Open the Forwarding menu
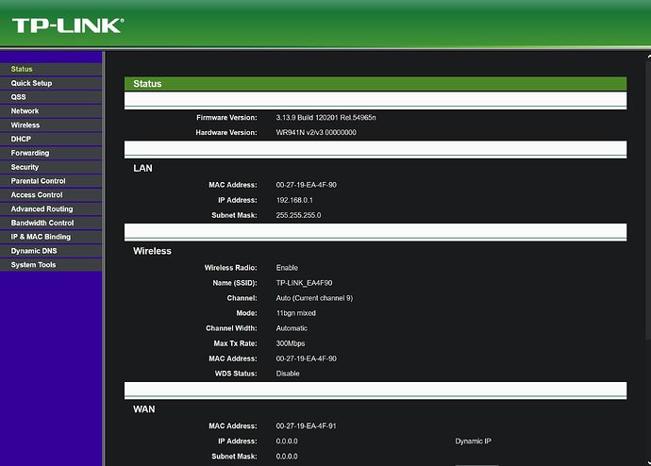This screenshot has width=651, height=466. pyautogui.click(x=51, y=153)
